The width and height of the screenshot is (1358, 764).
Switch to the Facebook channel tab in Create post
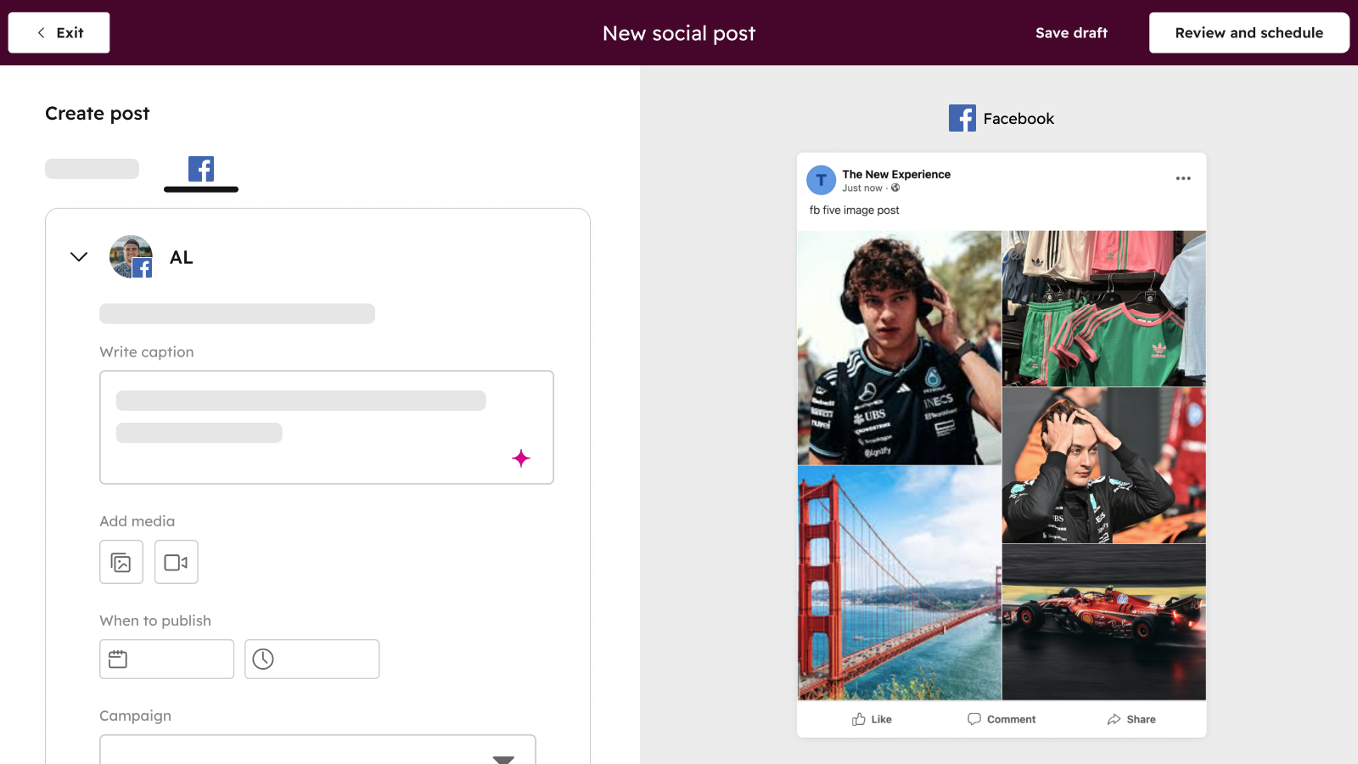click(200, 169)
